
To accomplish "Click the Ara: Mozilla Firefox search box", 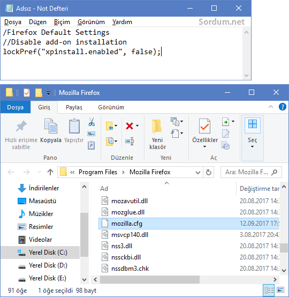I will [251, 172].
